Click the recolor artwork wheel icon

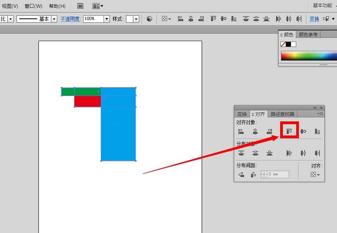[x=149, y=19]
